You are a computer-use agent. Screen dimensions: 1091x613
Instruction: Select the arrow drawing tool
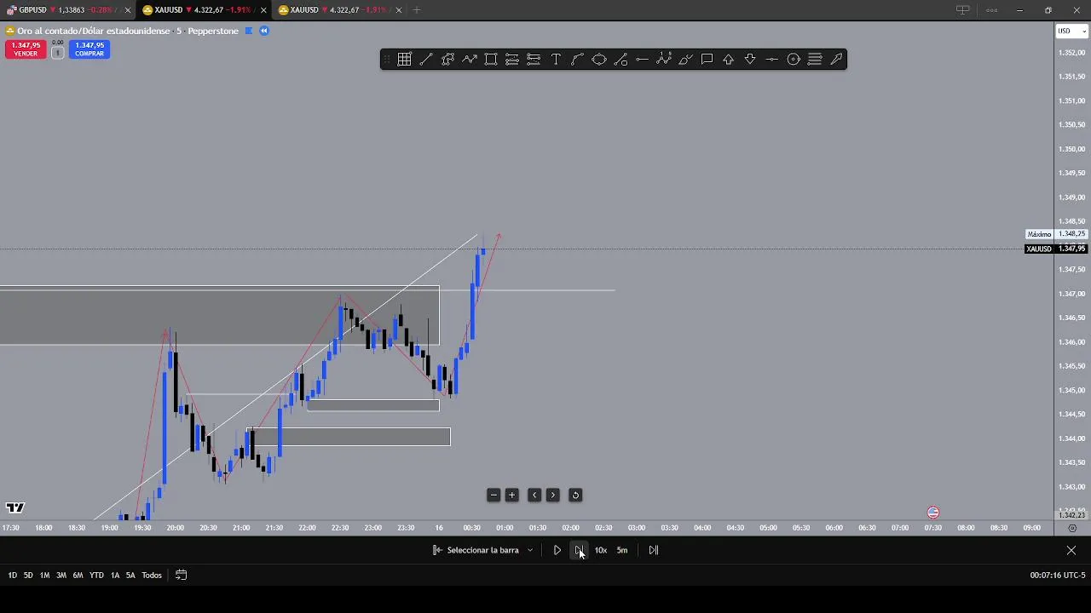pos(836,59)
